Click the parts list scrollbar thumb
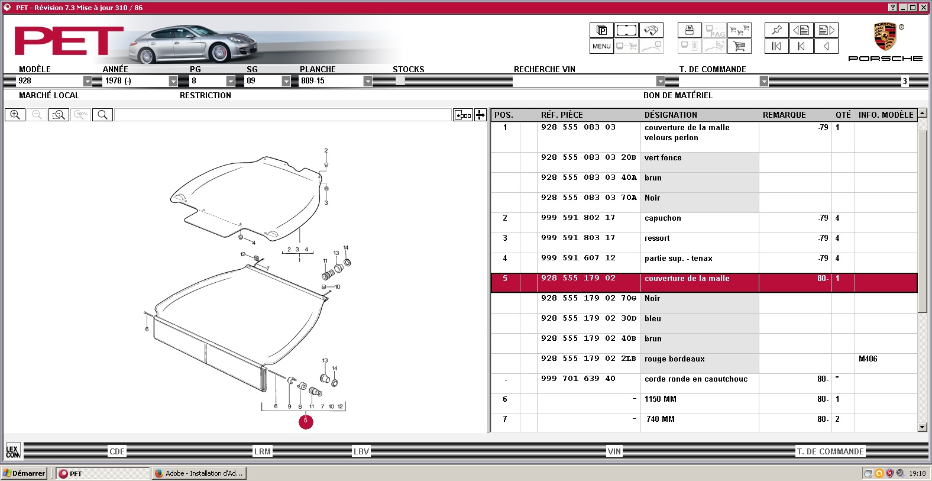The image size is (932, 481). click(923, 221)
